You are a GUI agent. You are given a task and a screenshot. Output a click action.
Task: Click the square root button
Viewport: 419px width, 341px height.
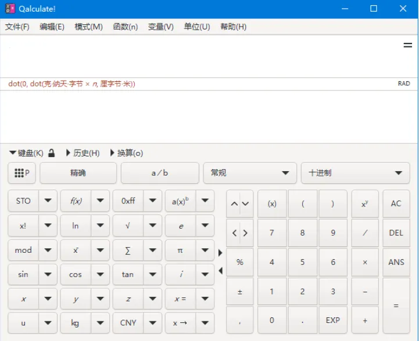coord(128,226)
